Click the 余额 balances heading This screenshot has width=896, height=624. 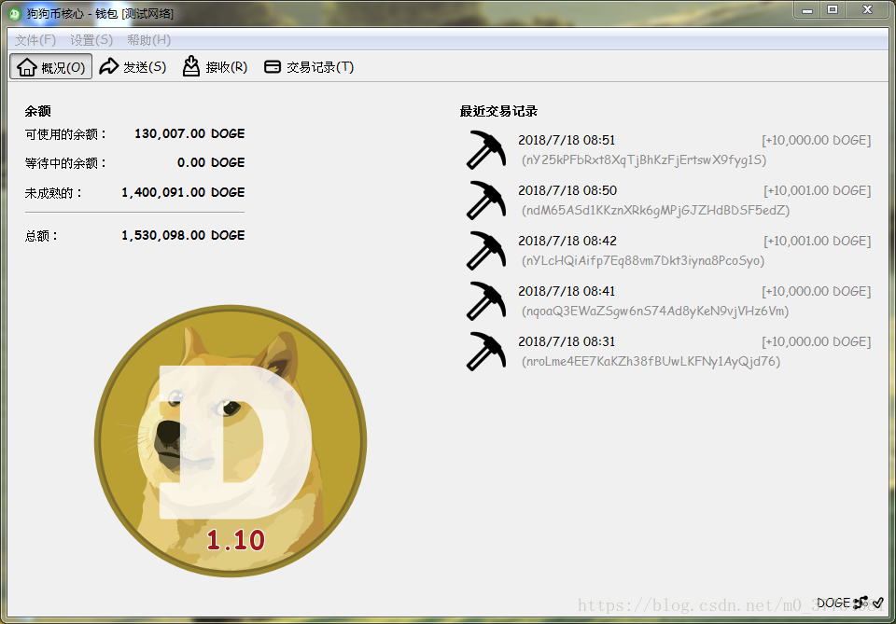pos(37,111)
